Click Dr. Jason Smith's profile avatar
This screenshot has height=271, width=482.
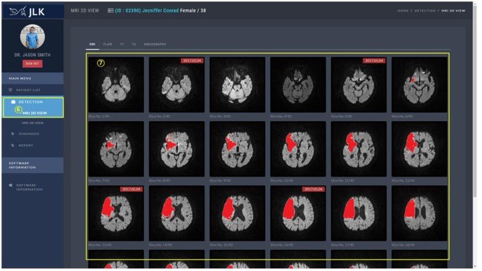(32, 38)
